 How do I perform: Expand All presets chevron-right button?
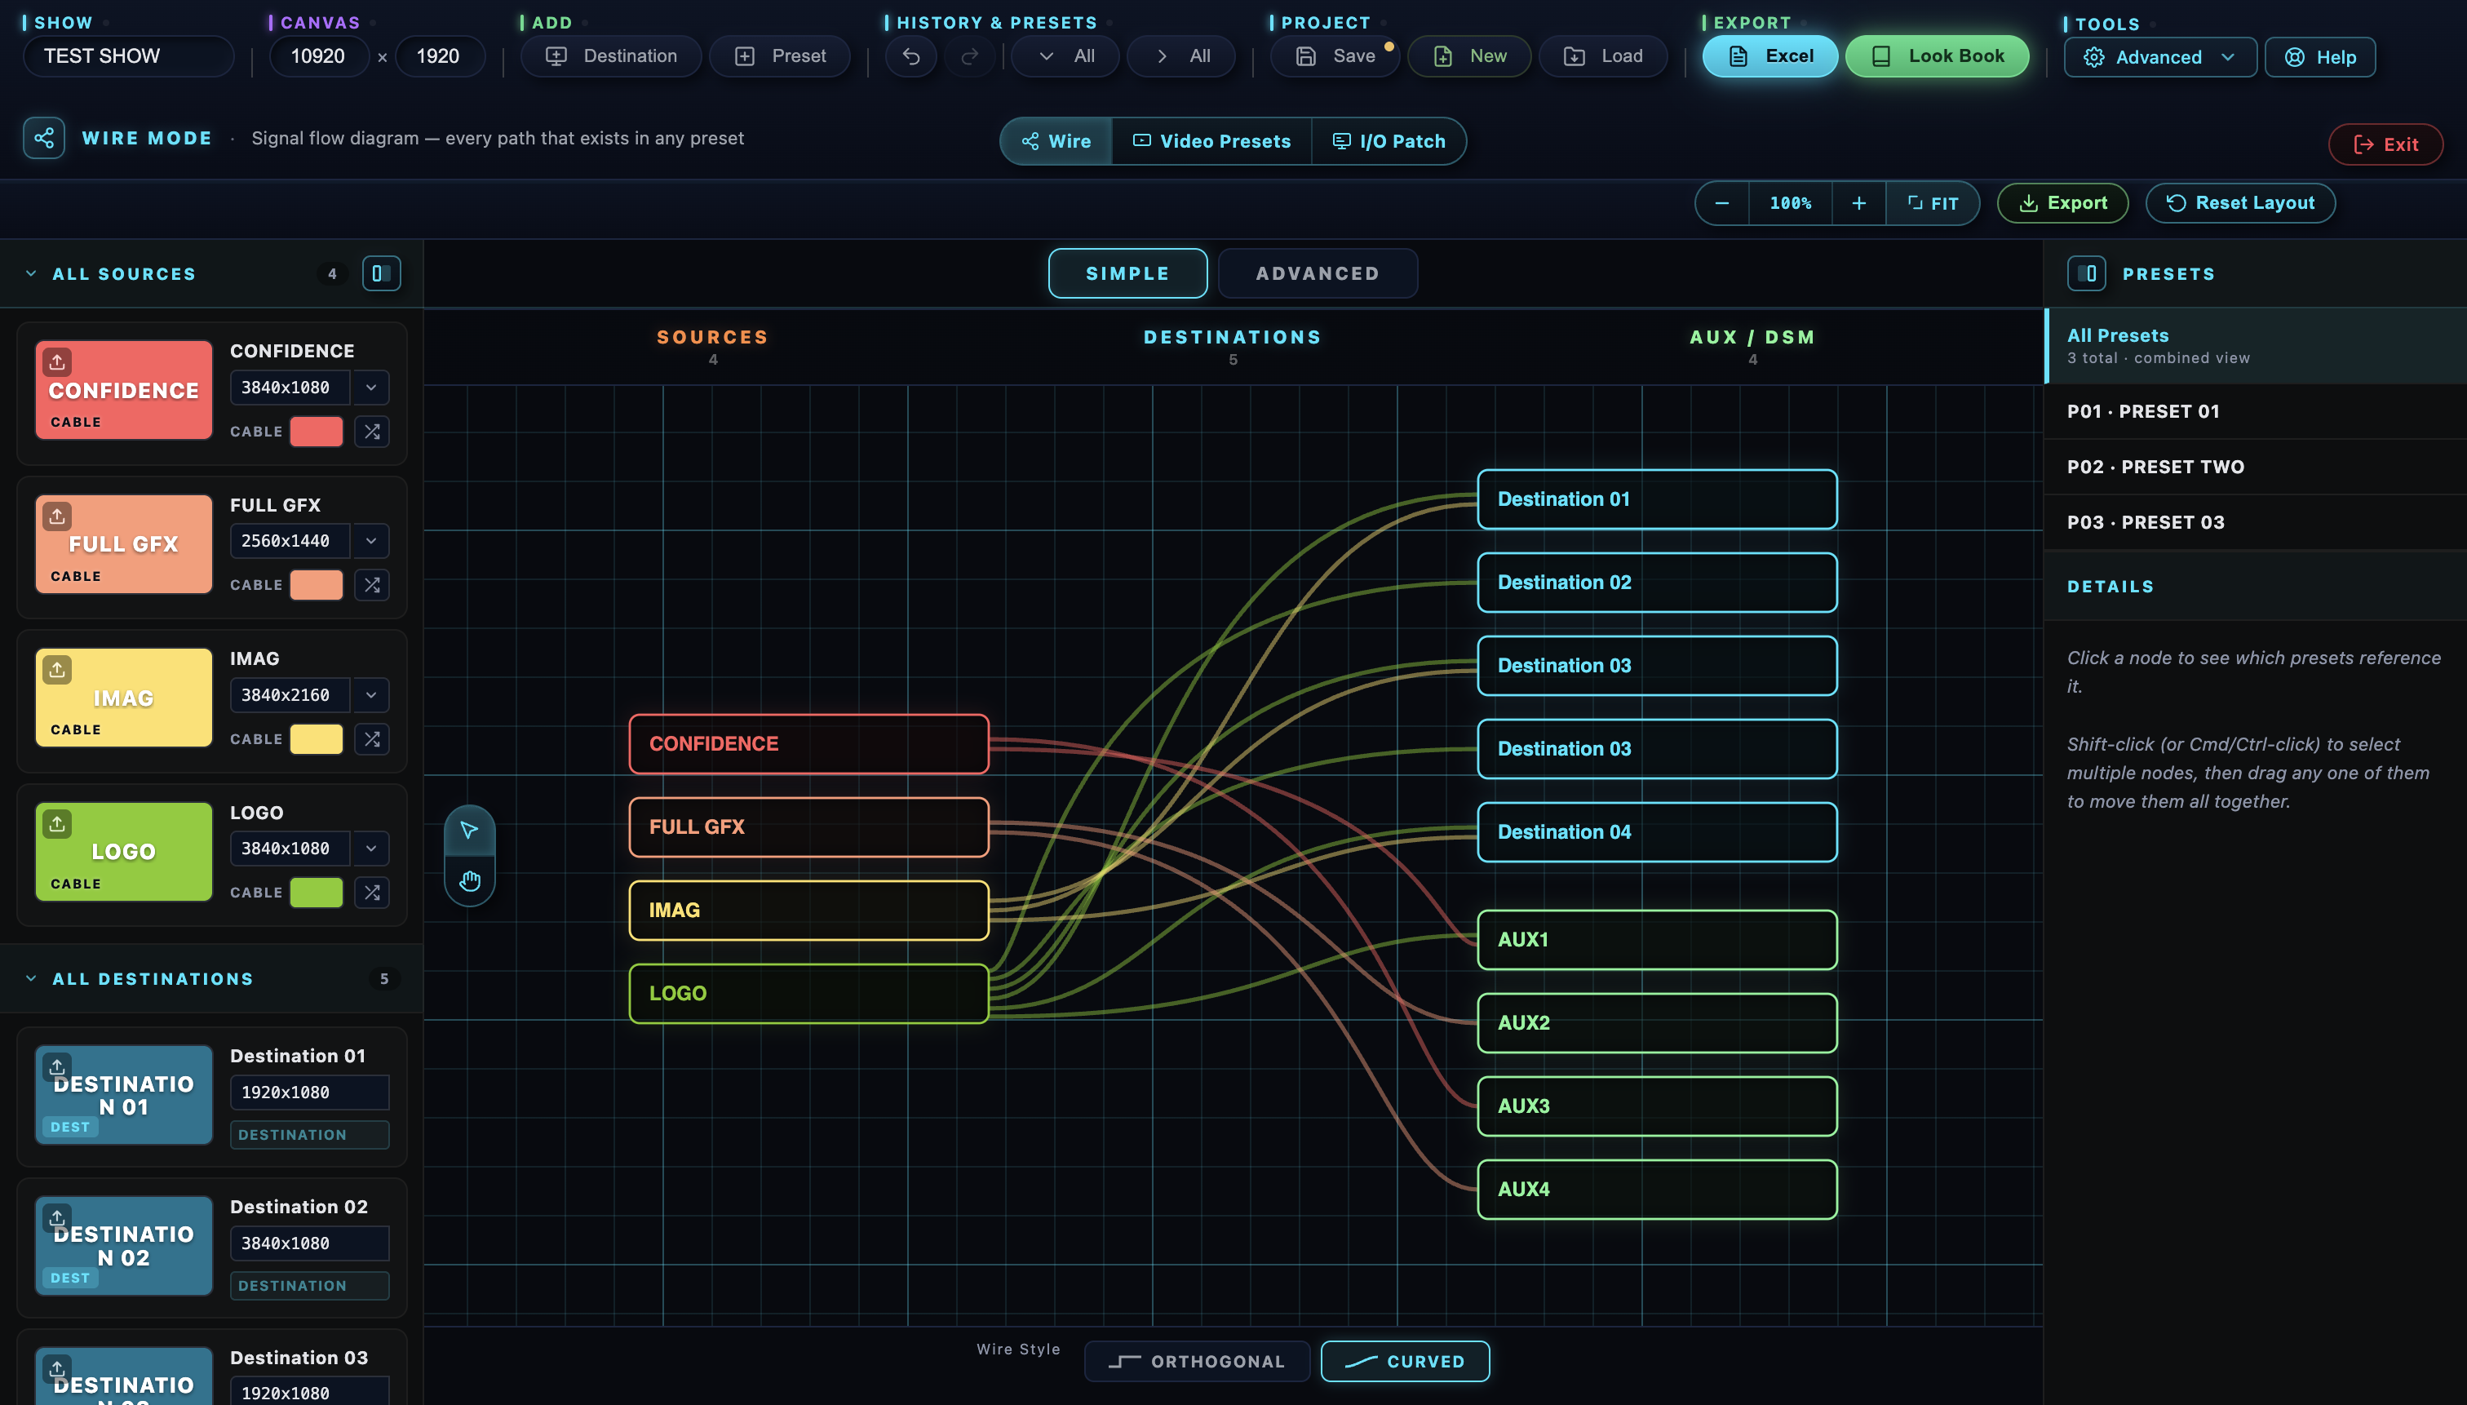tap(1181, 56)
